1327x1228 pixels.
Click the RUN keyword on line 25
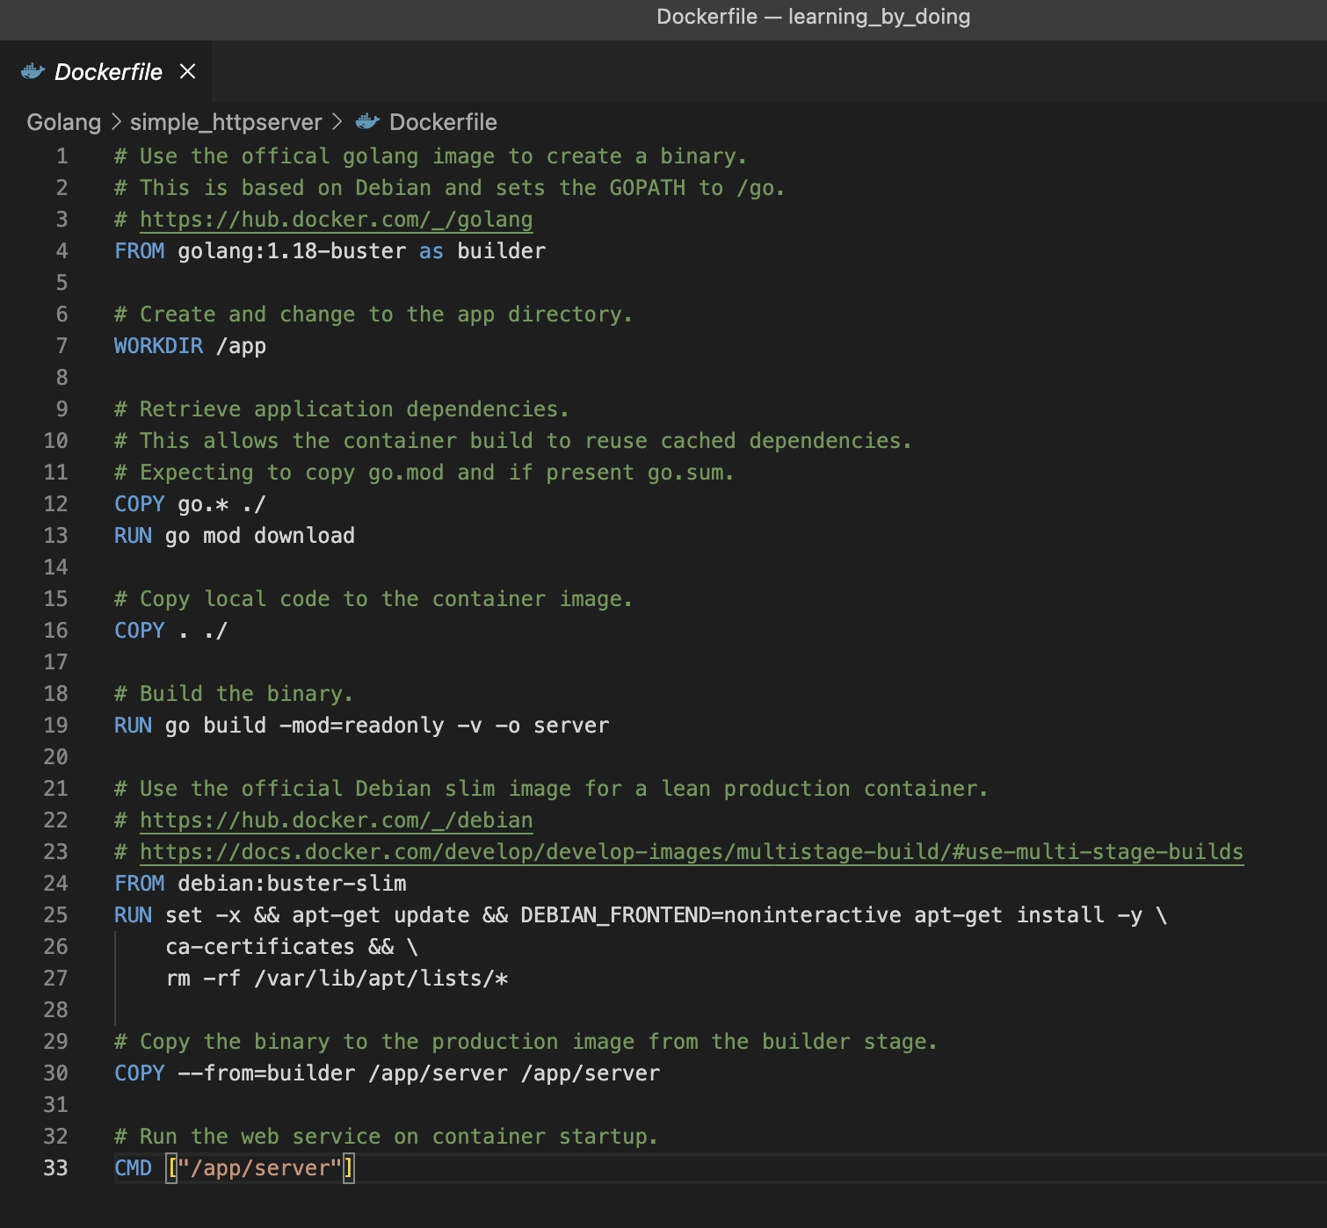[133, 915]
